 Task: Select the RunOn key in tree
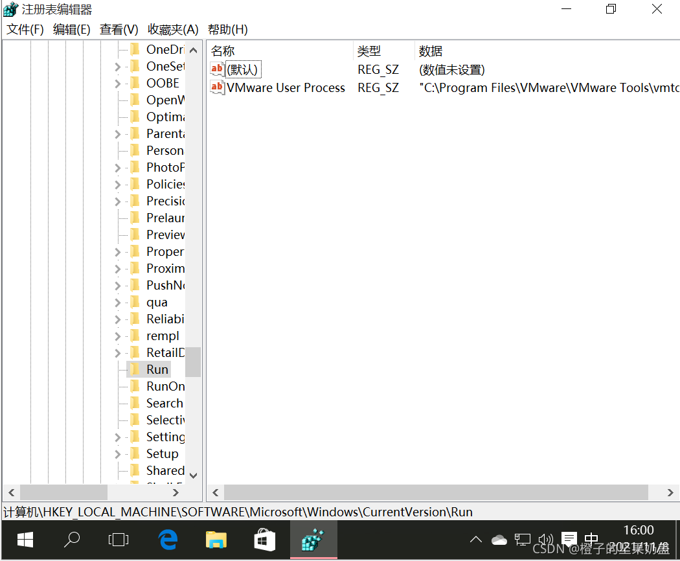(x=166, y=386)
